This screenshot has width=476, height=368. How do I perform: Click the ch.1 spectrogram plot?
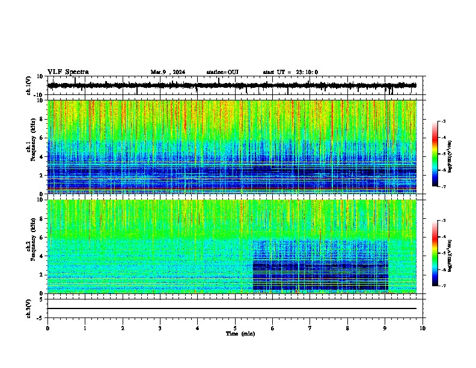[x=232, y=147]
